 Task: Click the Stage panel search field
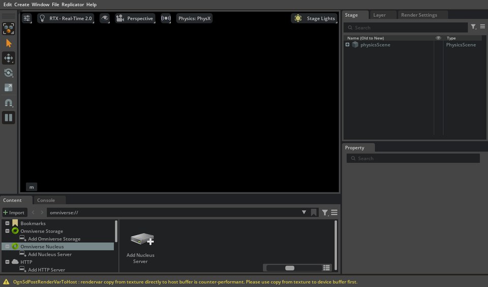point(406,27)
